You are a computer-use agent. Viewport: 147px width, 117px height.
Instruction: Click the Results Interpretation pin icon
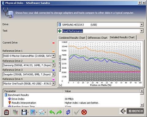coord(9,103)
